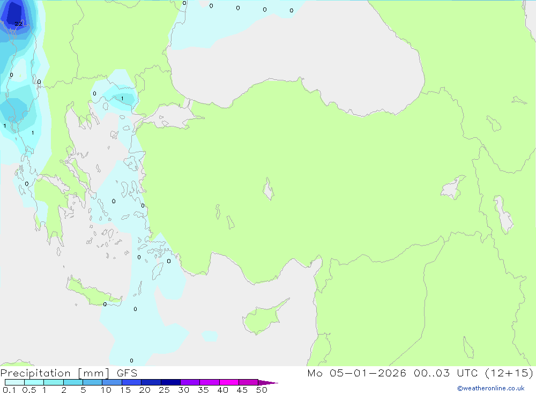Click the '10' legend scale label
Screen dimensions: 536x393
106,390
